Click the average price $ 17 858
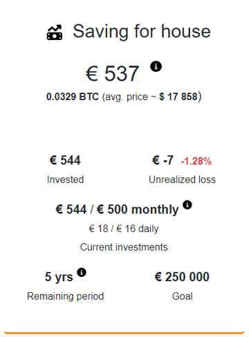This screenshot has height=337, width=249. pyautogui.click(x=178, y=97)
